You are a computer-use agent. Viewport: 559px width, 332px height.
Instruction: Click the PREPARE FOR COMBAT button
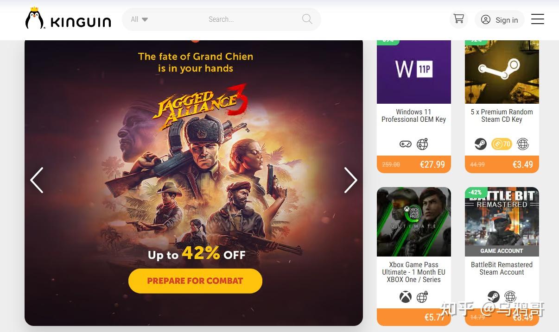(x=195, y=281)
